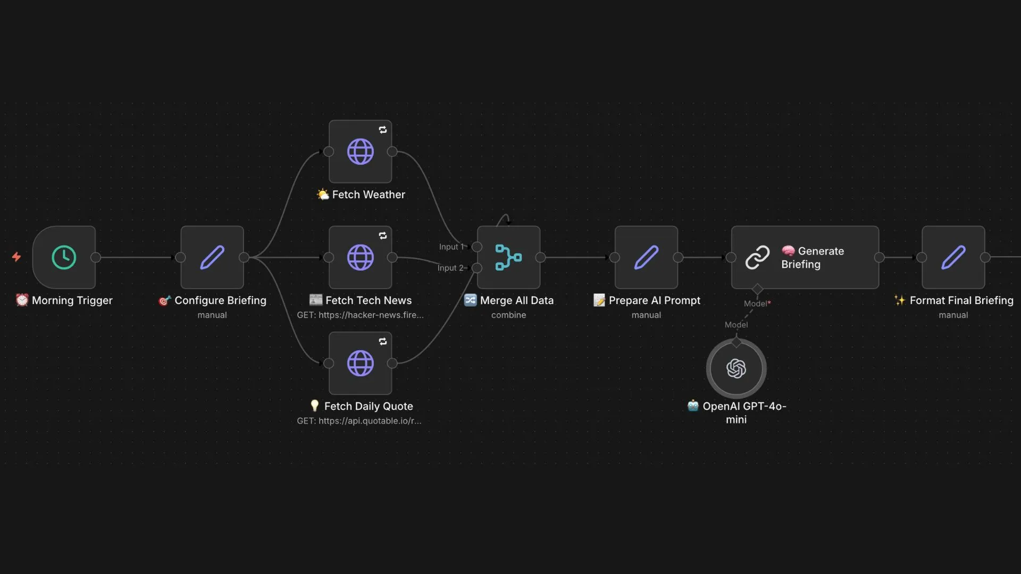This screenshot has width=1021, height=574.
Task: Click the Merge All Data node icon
Action: (508, 257)
